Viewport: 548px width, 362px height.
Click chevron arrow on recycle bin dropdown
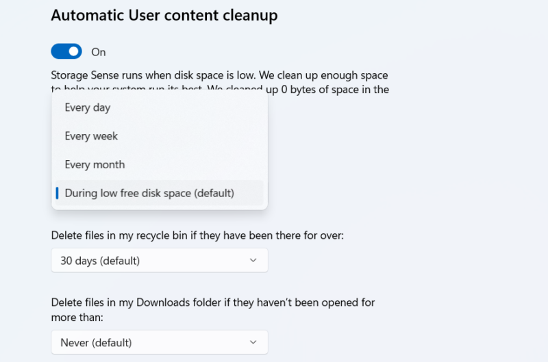point(253,260)
